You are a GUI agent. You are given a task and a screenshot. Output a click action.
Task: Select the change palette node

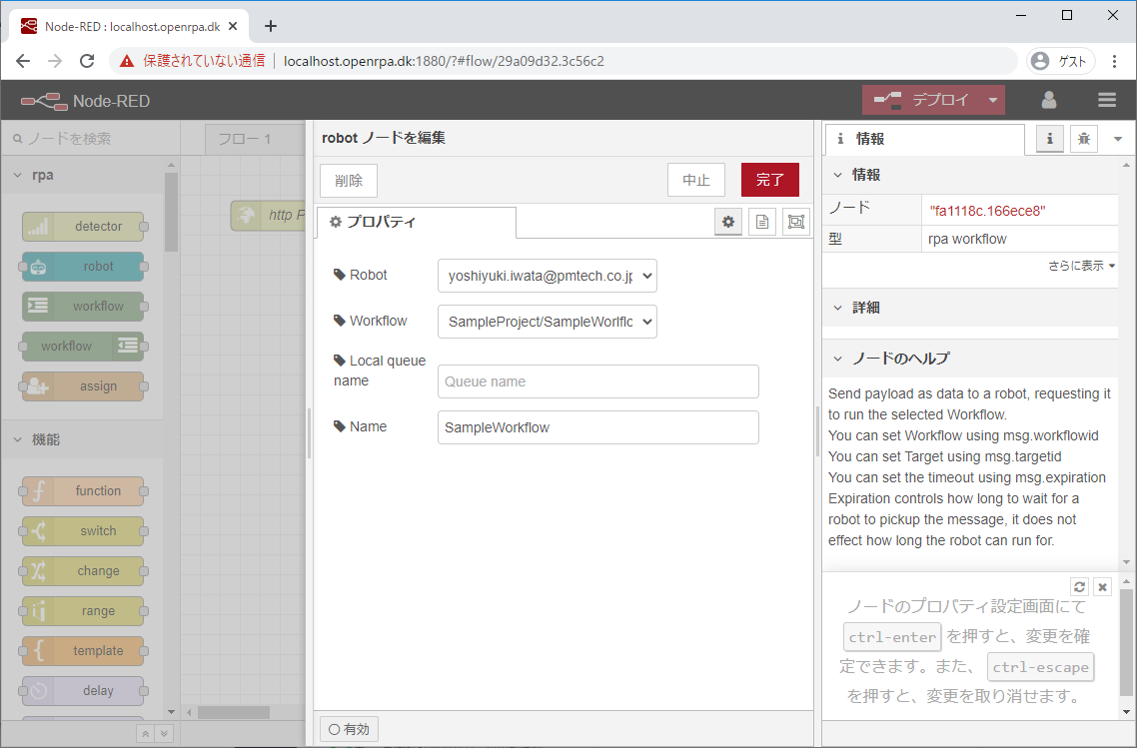83,570
